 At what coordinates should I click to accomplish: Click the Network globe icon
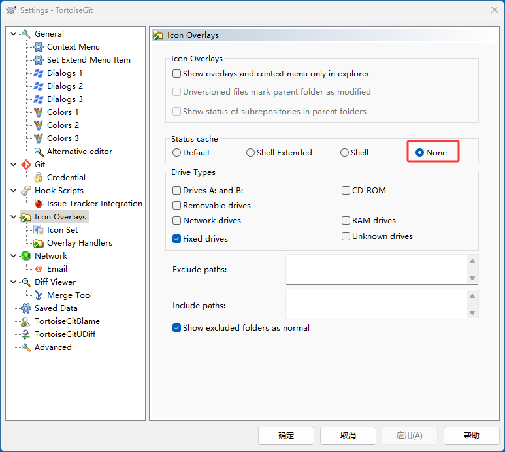click(x=25, y=256)
